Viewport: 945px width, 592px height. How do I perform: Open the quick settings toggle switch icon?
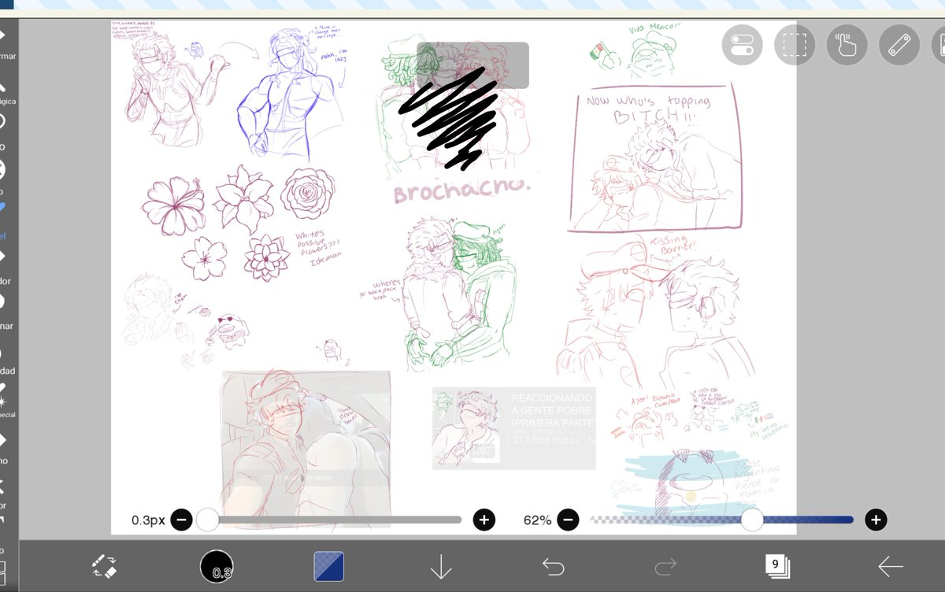click(742, 44)
